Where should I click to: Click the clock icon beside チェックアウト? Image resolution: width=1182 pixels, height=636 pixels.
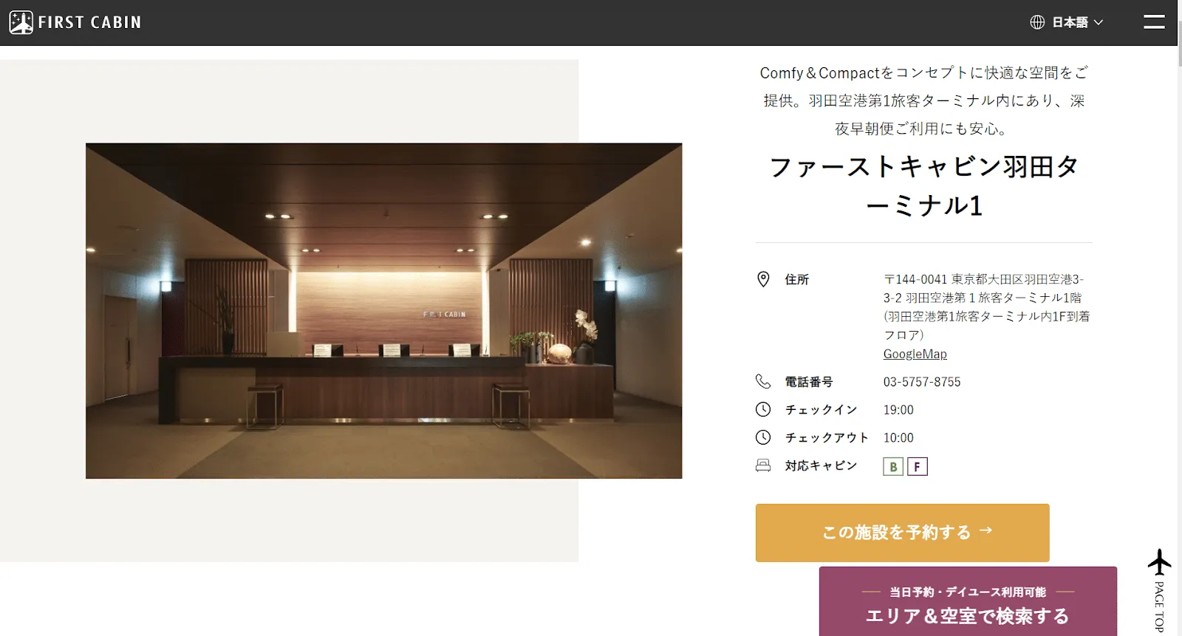[763, 437]
